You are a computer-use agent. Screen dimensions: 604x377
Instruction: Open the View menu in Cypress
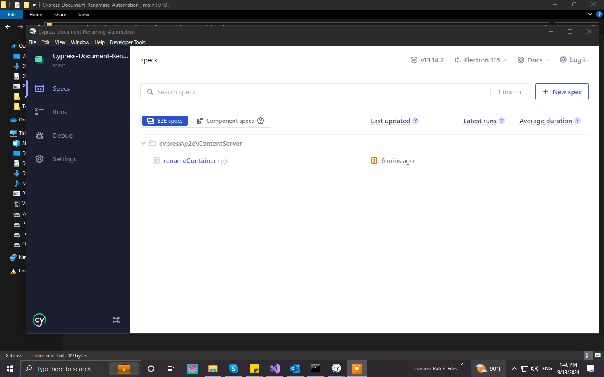(x=60, y=42)
